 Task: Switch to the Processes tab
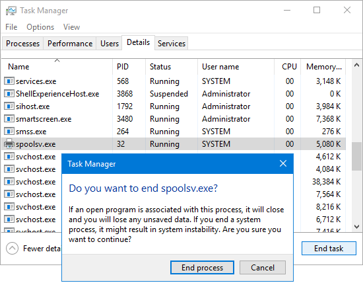[x=22, y=44]
